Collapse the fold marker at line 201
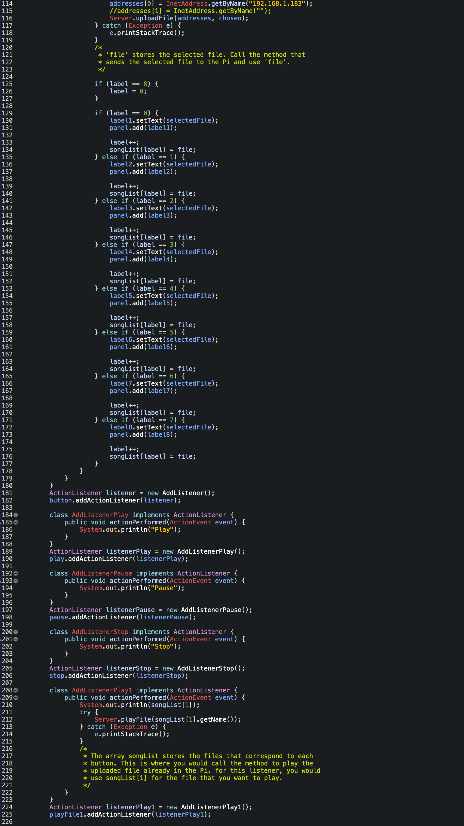This screenshot has width=464, height=826. pos(16,639)
